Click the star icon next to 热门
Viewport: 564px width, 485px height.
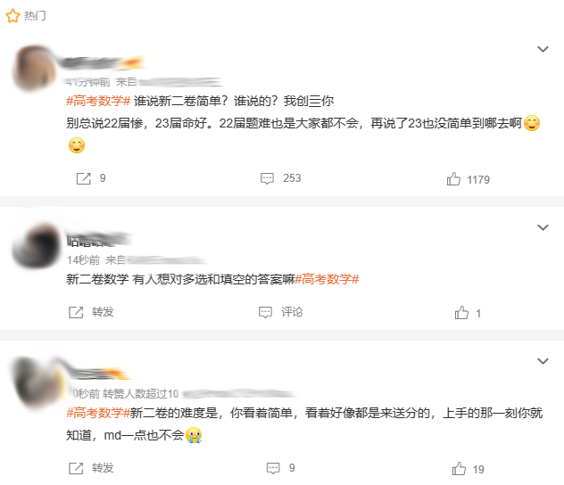click(x=12, y=16)
